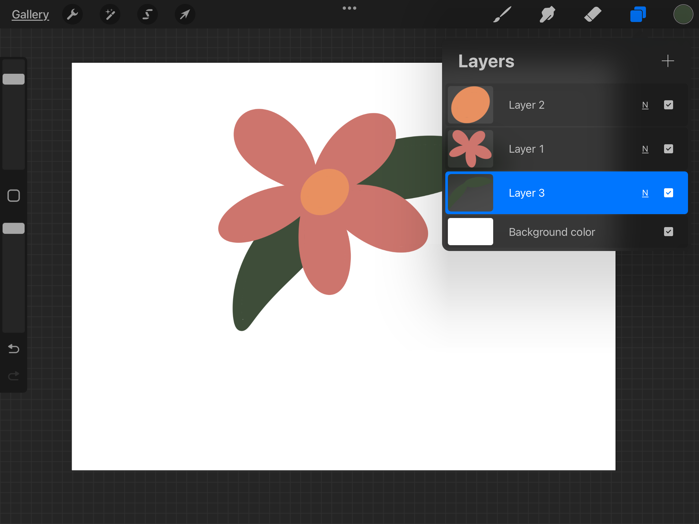
Task: Toggle Layer 1 visibility checkbox
Action: click(x=668, y=149)
